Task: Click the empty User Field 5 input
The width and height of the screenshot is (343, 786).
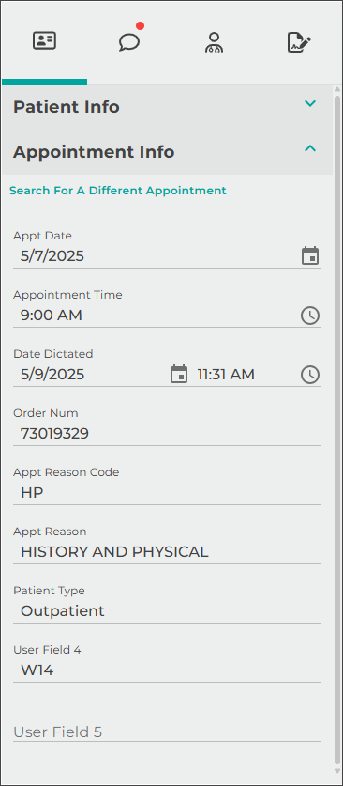Action: (x=167, y=732)
